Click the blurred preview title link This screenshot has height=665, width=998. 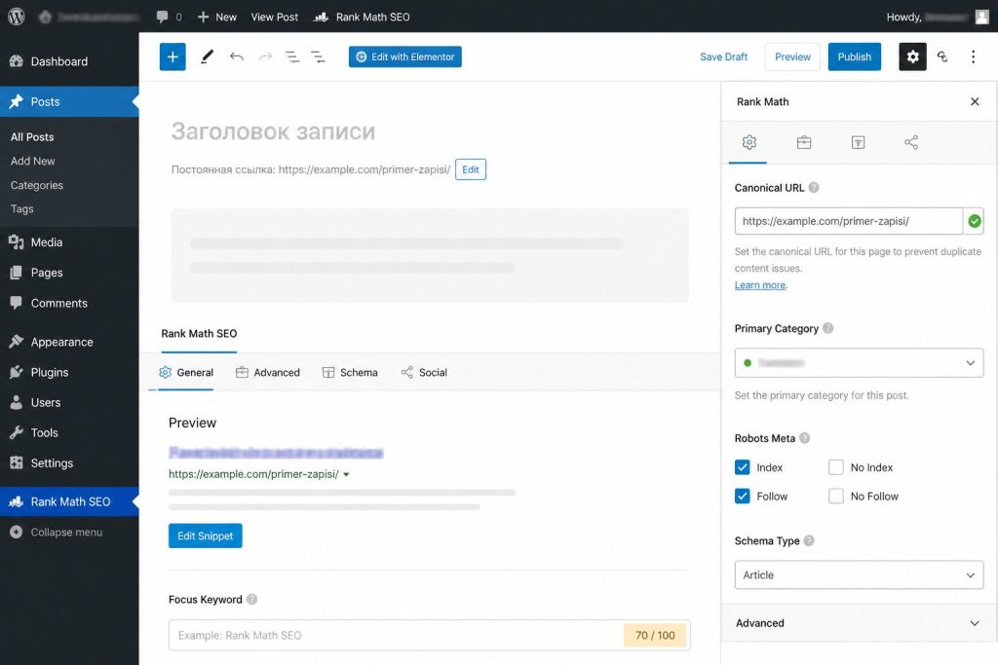click(x=276, y=452)
